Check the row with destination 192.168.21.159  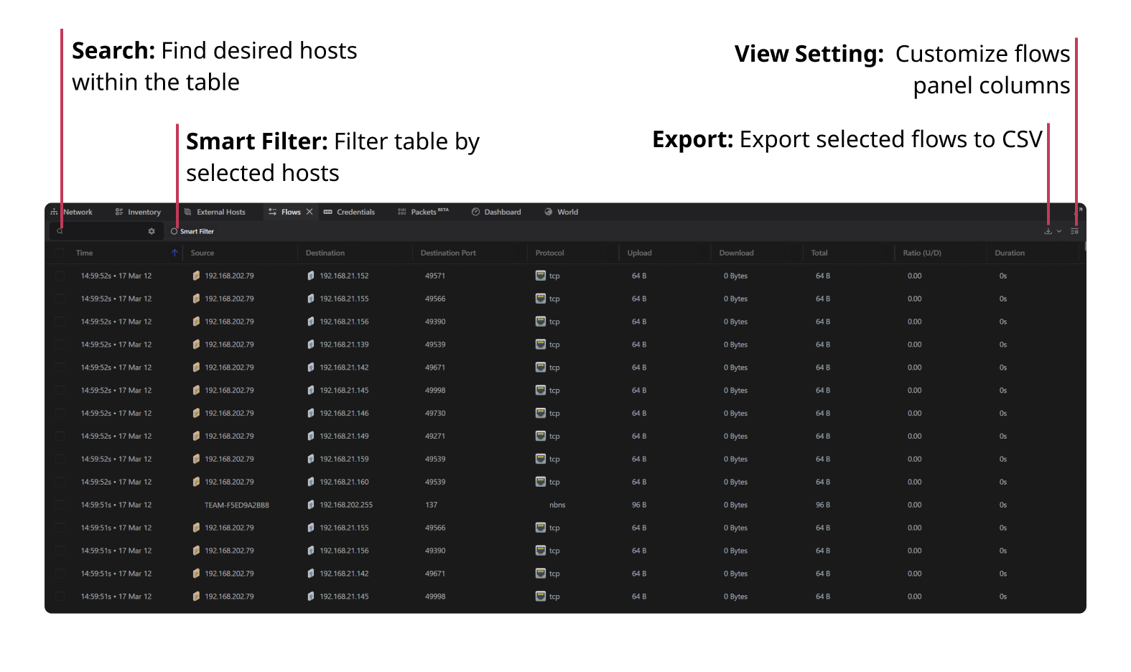point(59,459)
